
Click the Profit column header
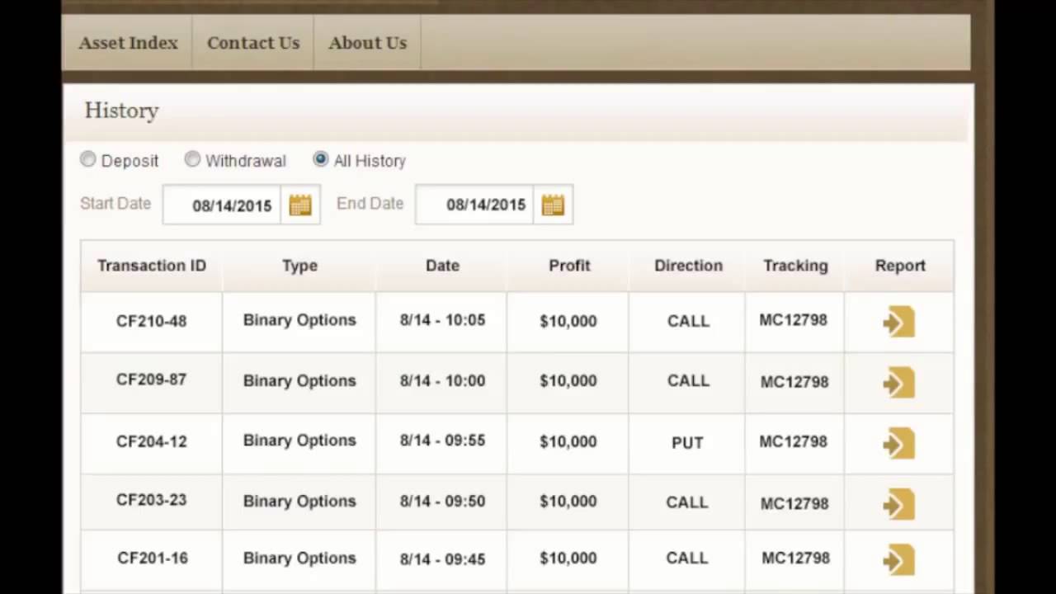point(569,266)
